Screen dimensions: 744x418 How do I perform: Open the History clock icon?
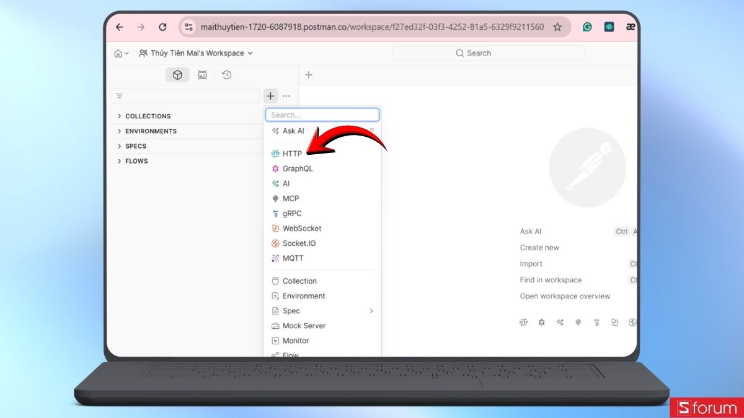(x=227, y=75)
